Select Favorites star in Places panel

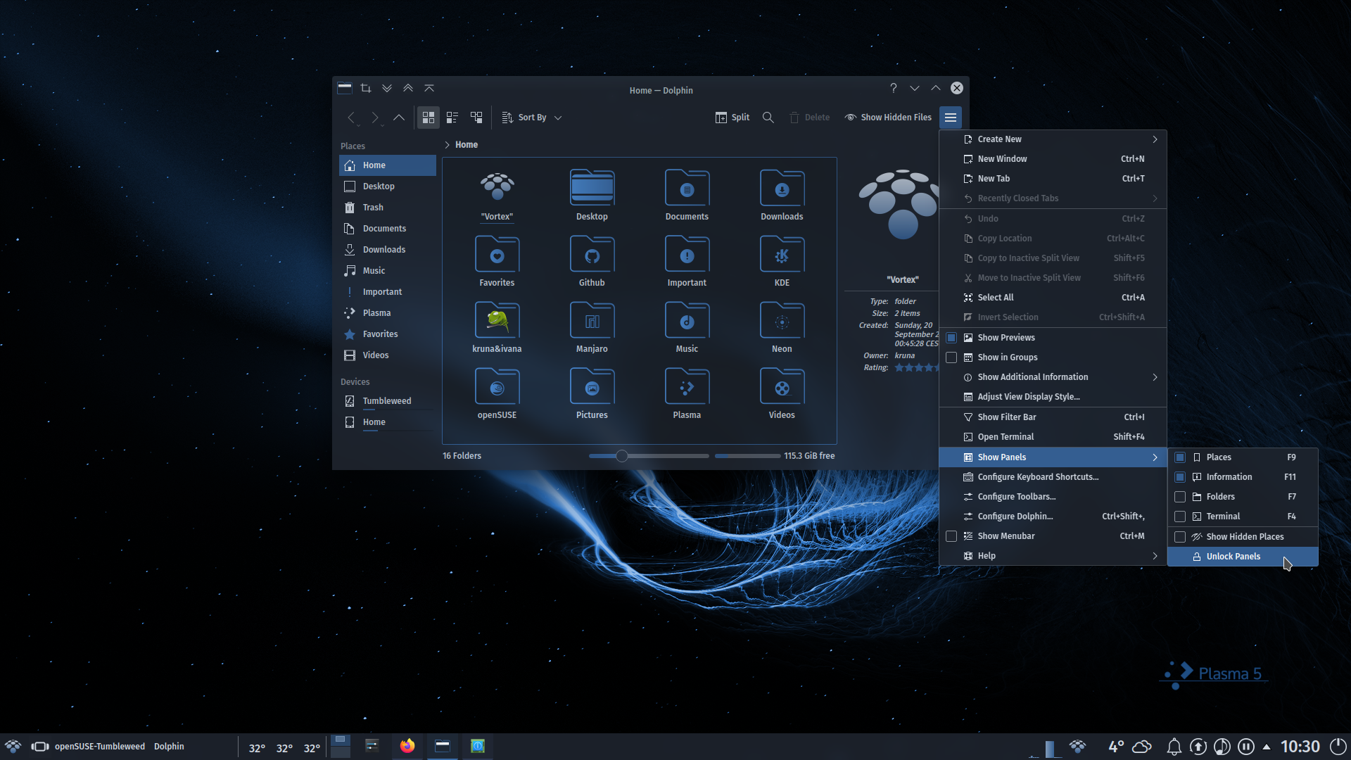point(350,334)
